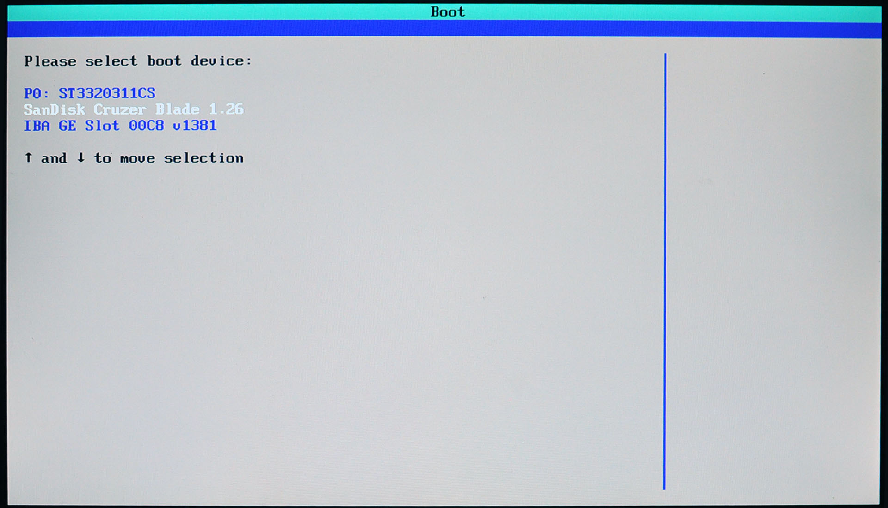Click the 'to move selection' hint text
The image size is (888, 508).
(169, 158)
